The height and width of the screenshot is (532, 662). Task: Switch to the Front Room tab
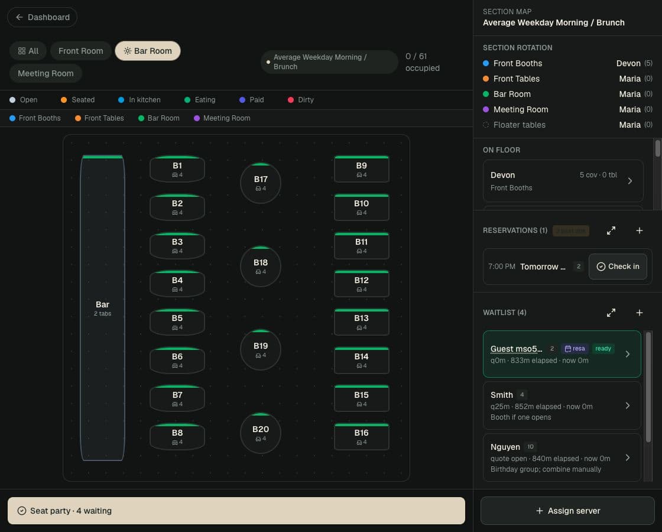80,51
